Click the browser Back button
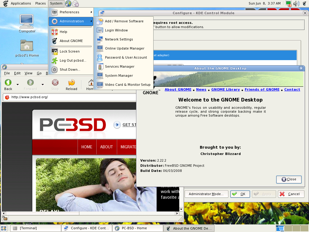309x232 pixels. tap(8, 85)
